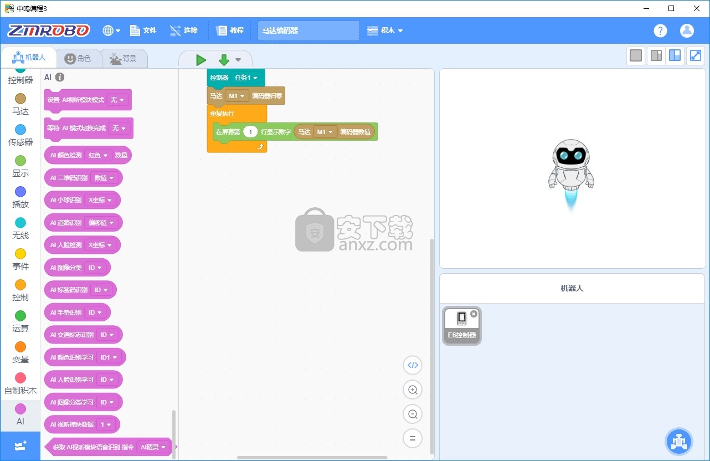Select 显示 block category
Screen dimensions: 710x461
[20, 167]
